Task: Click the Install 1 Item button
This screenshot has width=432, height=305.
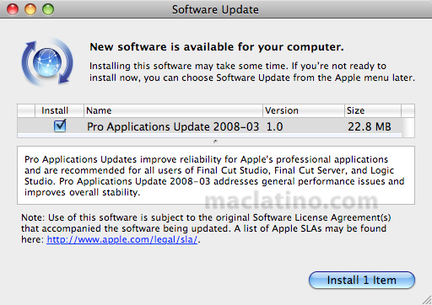Action: 362,280
